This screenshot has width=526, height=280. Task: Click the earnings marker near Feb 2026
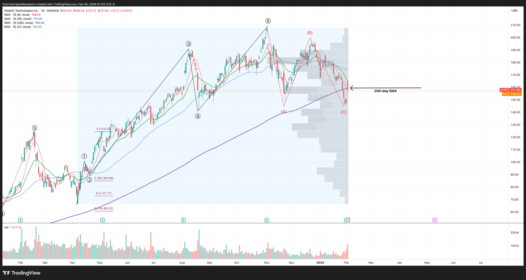point(346,220)
